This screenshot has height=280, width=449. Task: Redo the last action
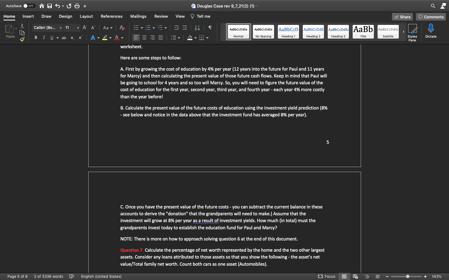click(69, 6)
